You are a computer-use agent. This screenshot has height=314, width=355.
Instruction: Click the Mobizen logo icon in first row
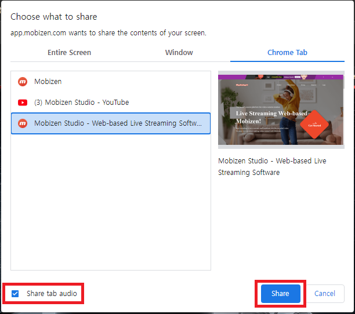tap(23, 82)
